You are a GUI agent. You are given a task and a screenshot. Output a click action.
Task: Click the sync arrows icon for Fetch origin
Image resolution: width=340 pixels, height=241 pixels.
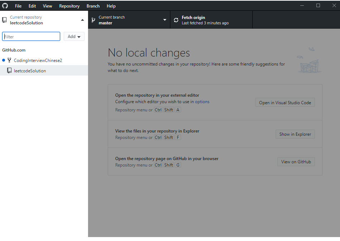point(176,20)
